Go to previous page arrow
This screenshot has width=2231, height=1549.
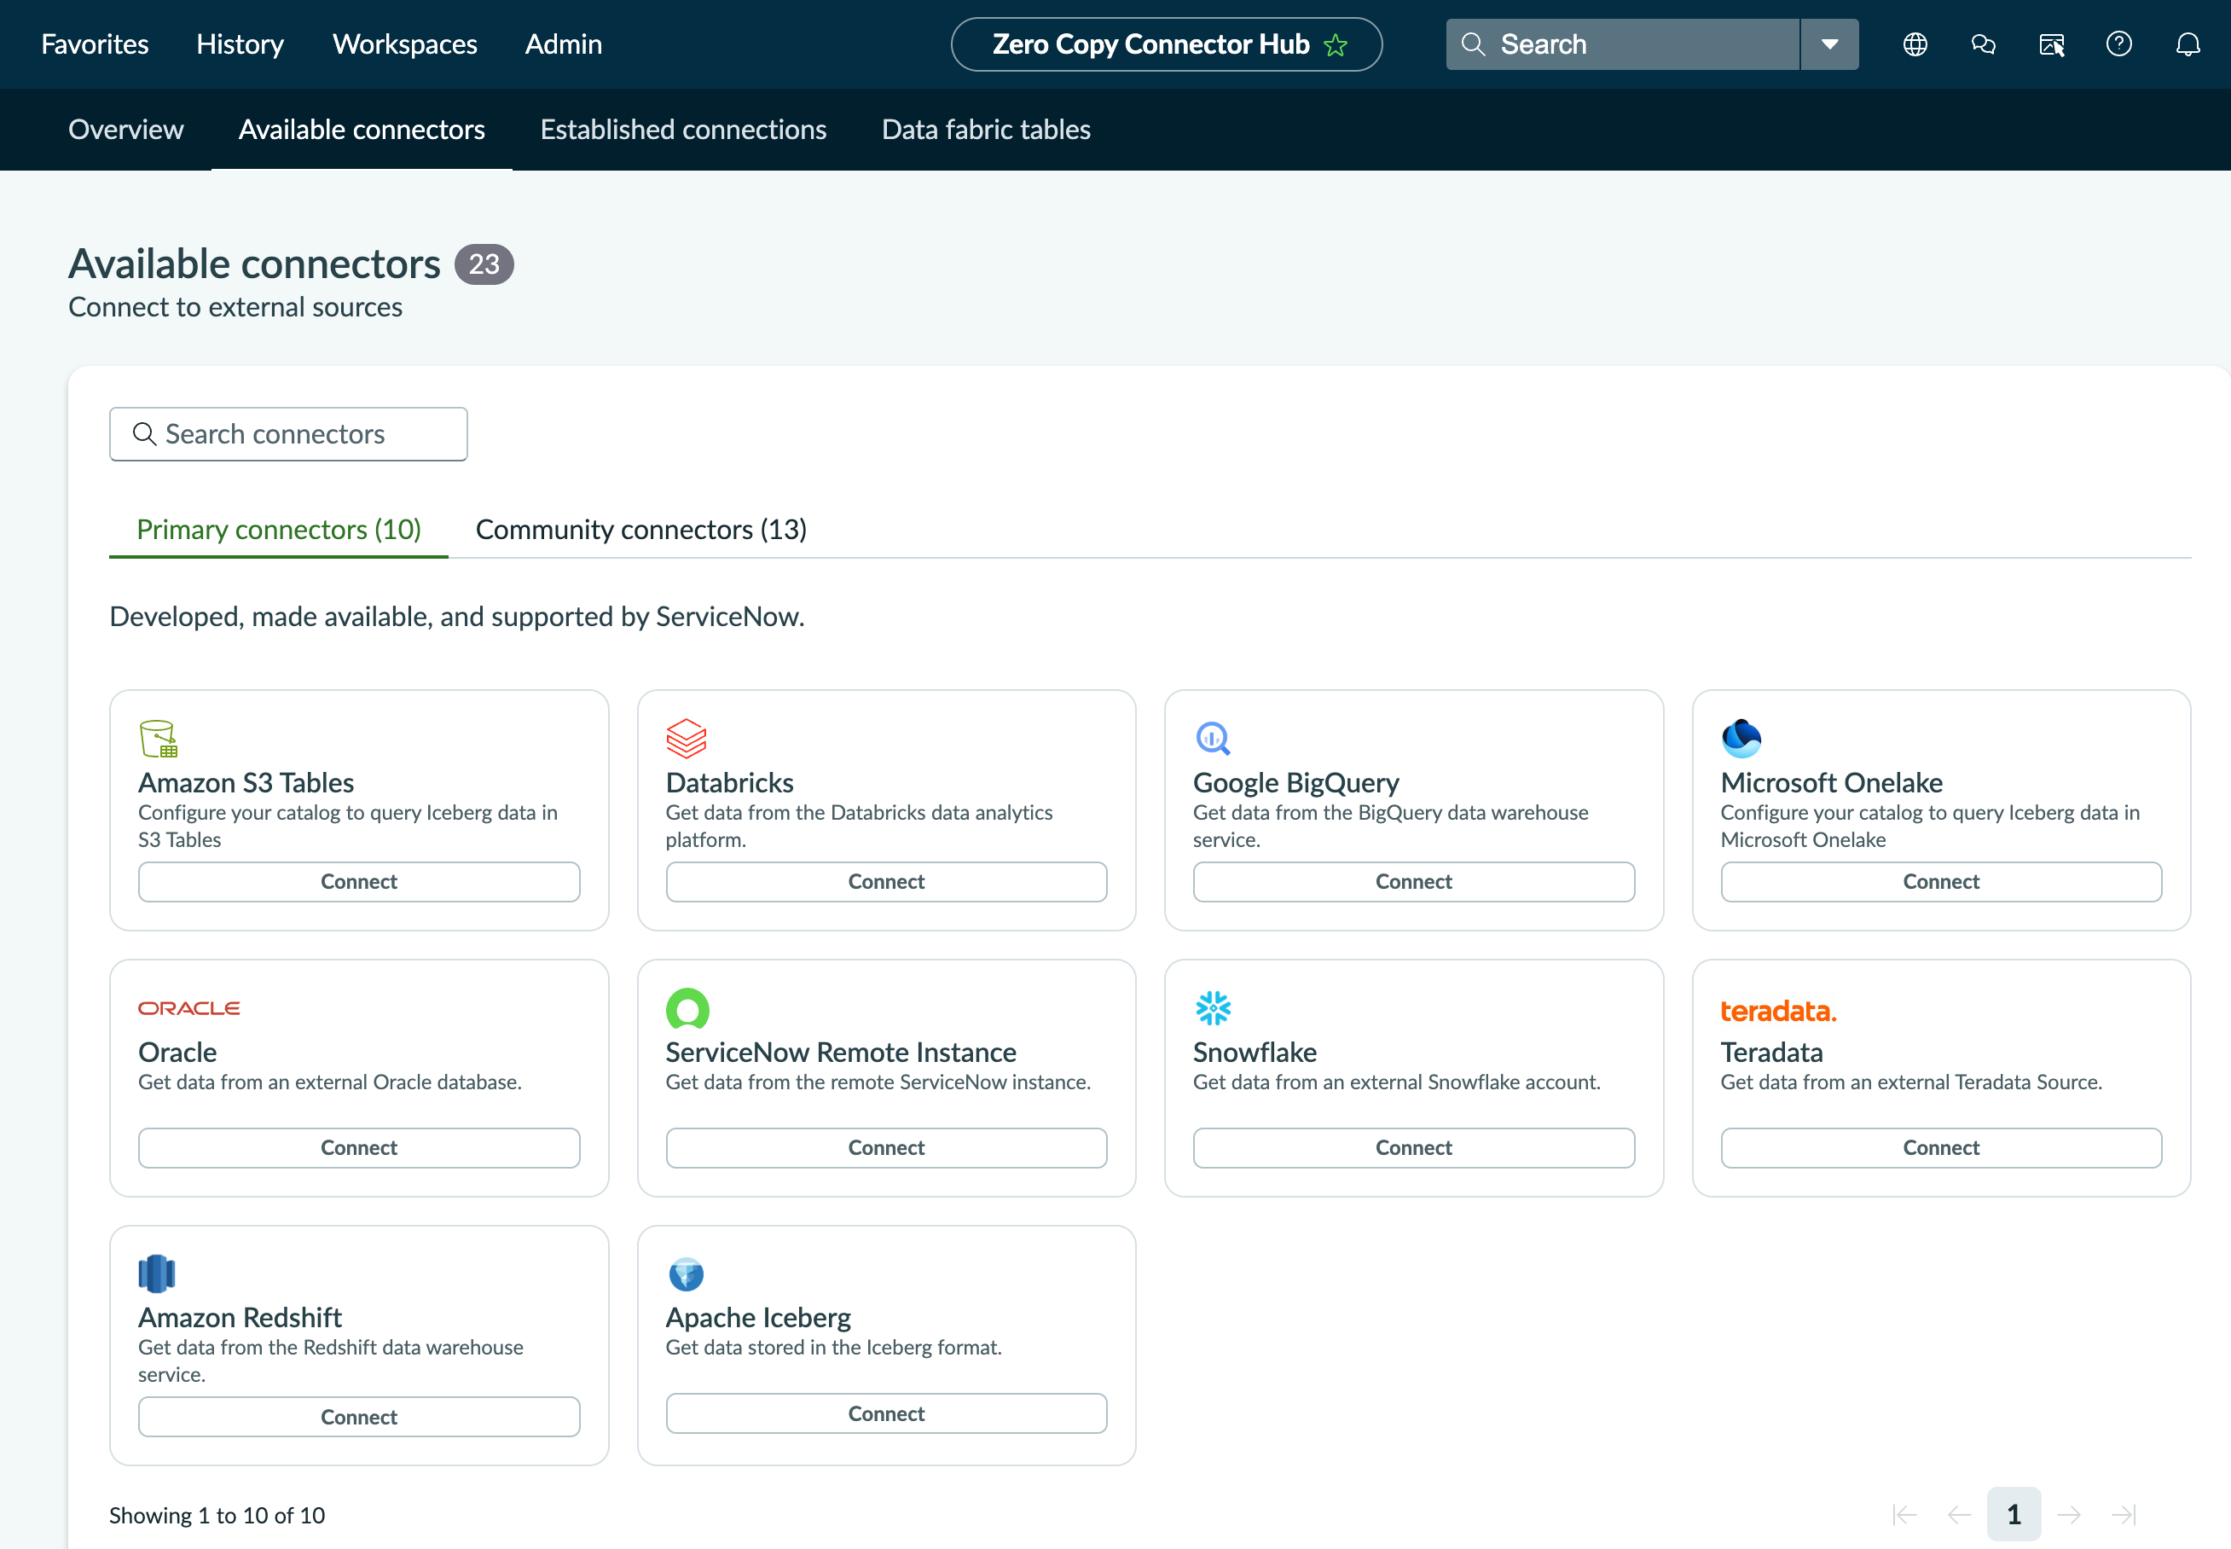point(1959,1514)
